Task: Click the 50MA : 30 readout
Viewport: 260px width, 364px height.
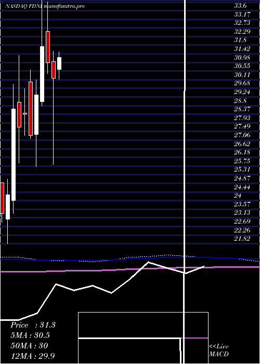Action: (29, 346)
